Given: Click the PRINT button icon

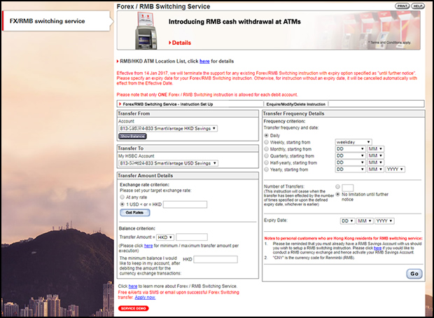Looking at the screenshot, I should pos(402,6).
